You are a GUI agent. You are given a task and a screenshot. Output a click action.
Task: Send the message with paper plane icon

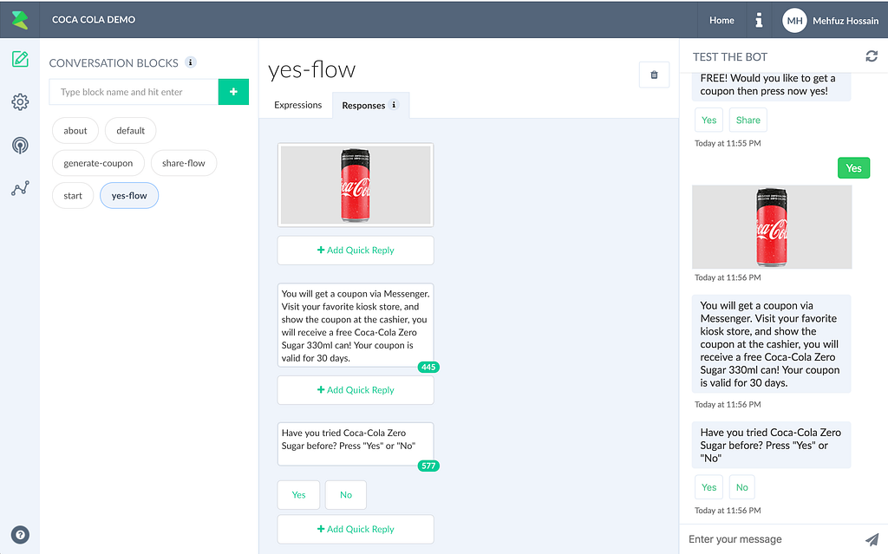872,539
